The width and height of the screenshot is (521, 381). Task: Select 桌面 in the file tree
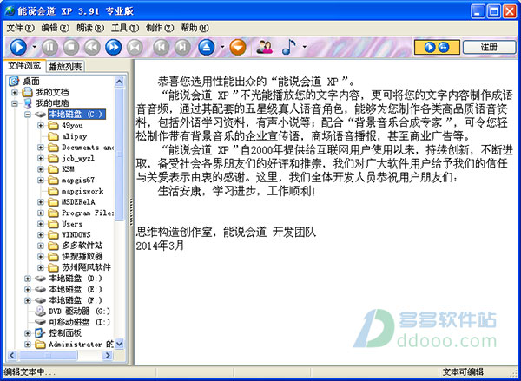[x=31, y=81]
